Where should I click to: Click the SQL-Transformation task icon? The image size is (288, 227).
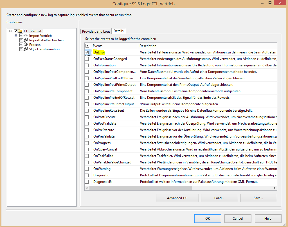point(26,49)
